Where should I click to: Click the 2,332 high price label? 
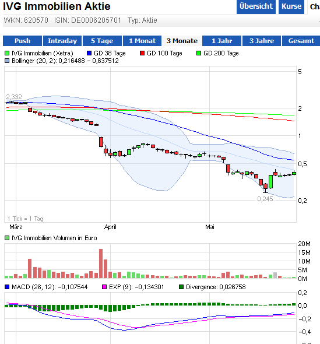(14, 97)
